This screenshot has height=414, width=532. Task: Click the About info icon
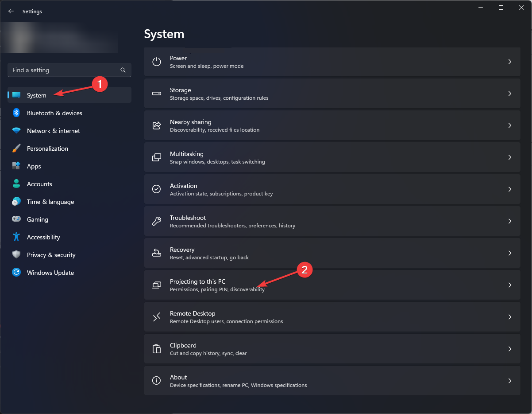[157, 381]
